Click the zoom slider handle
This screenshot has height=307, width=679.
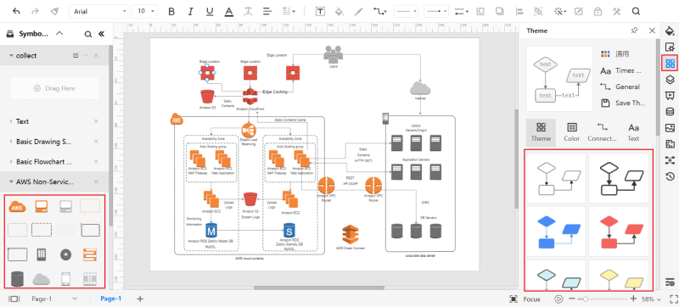[586, 299]
